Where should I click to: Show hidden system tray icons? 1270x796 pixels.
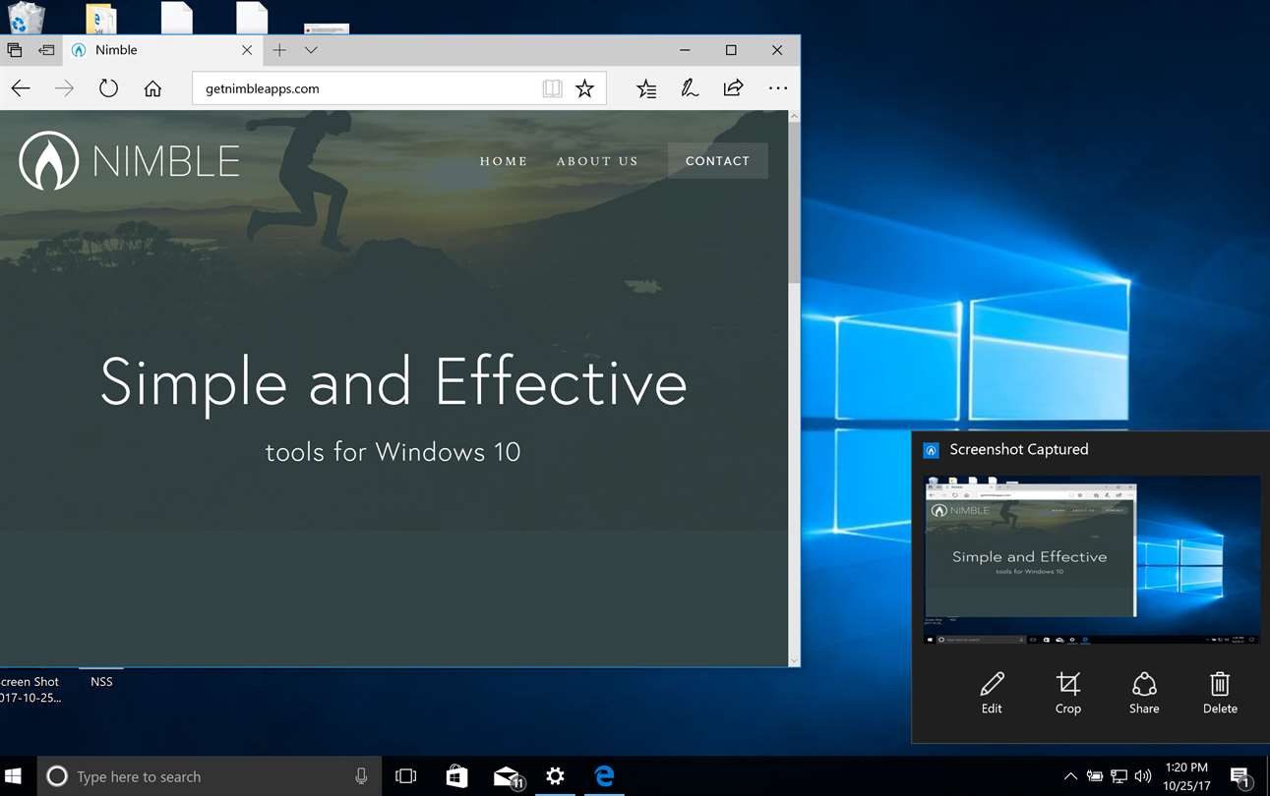(1070, 776)
